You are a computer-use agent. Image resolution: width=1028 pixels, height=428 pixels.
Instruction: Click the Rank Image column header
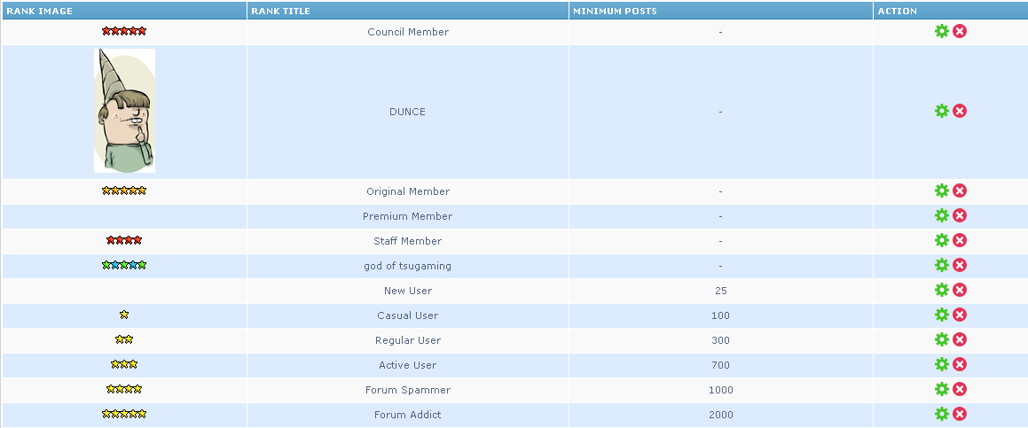(40, 11)
